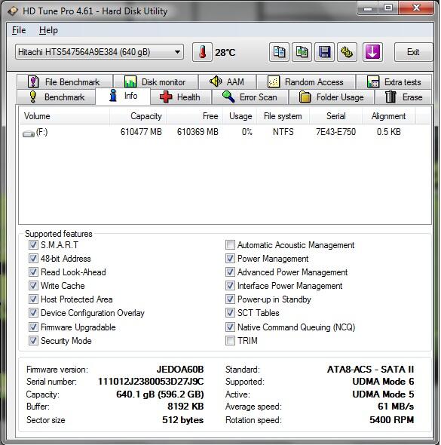Screen dimensions: 441x445
Task: Open the File menu
Action: (19, 30)
